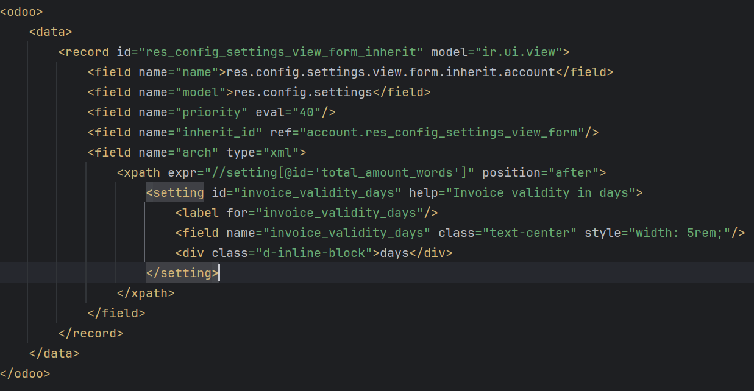Click the position="after" attribute

coord(541,172)
